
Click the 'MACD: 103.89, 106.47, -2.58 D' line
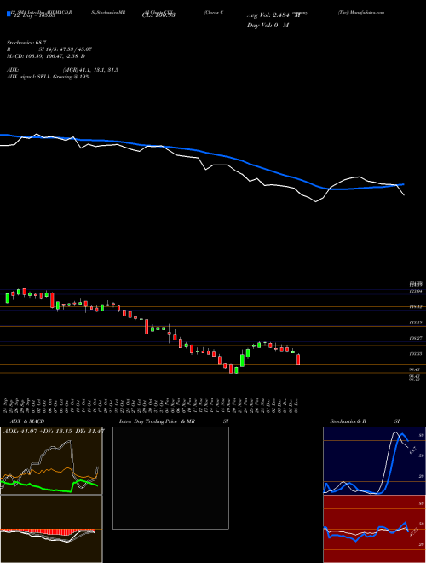click(46, 56)
